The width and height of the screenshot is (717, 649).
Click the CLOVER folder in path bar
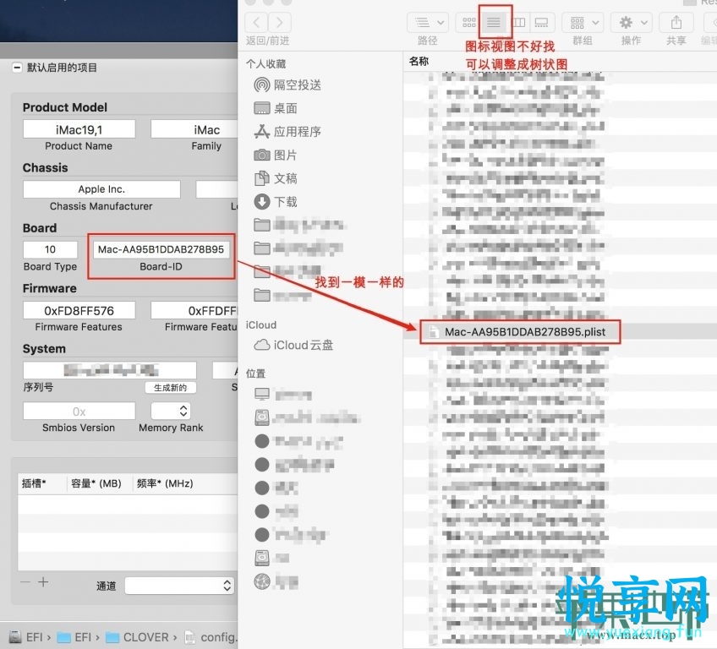coord(138,637)
